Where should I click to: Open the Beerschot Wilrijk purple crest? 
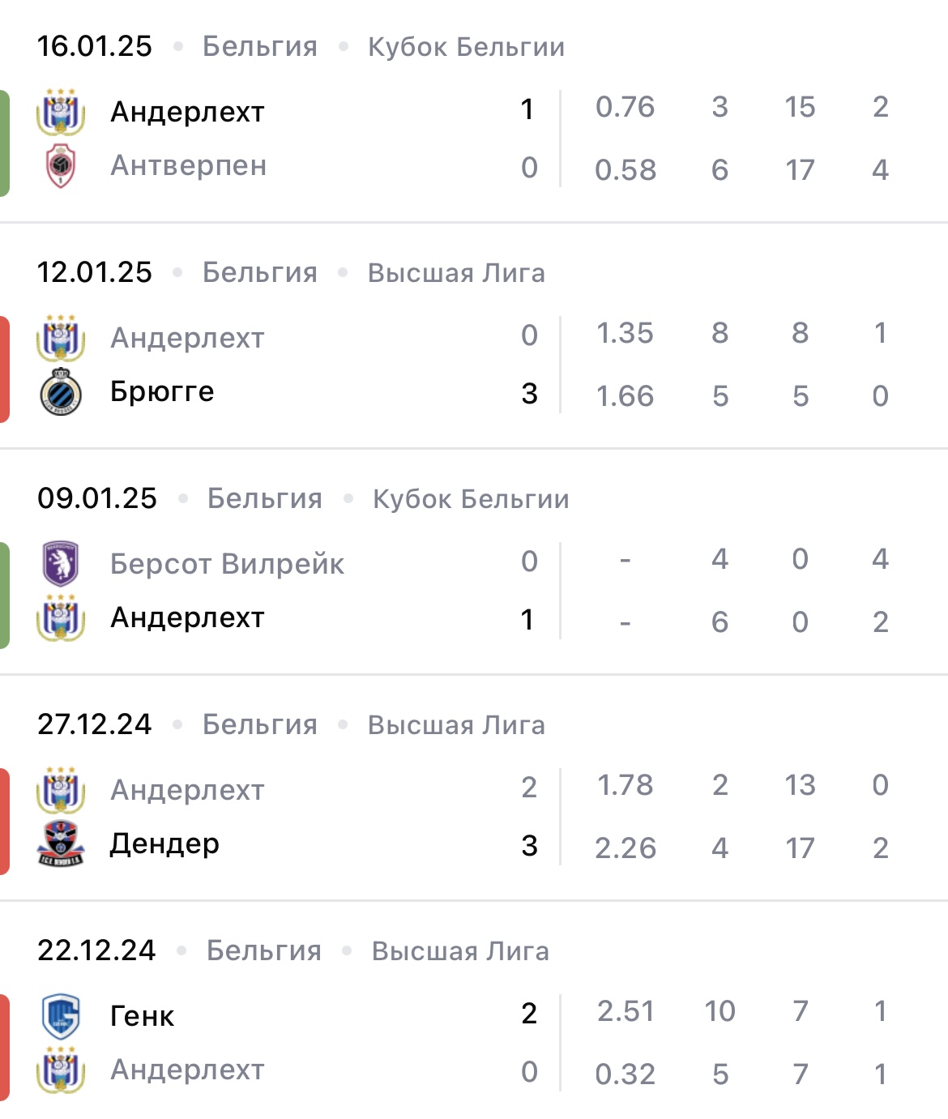point(61,563)
